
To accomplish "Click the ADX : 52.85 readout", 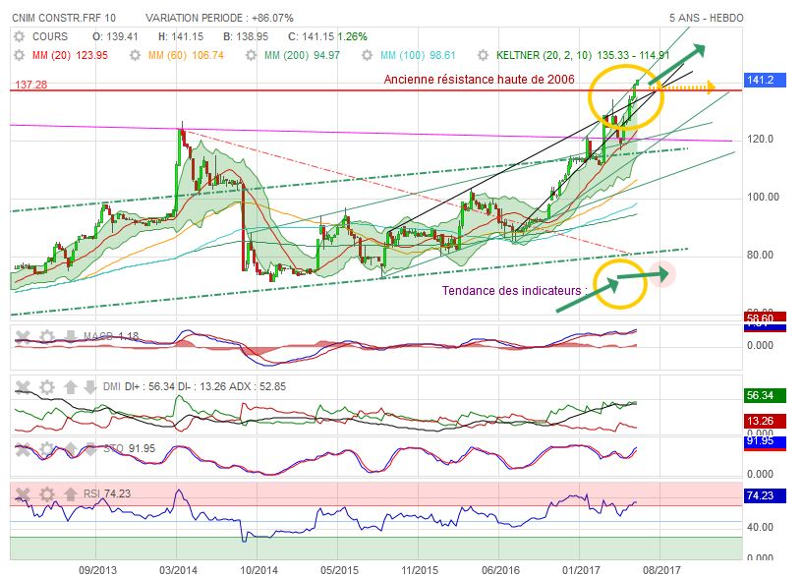I will [259, 387].
